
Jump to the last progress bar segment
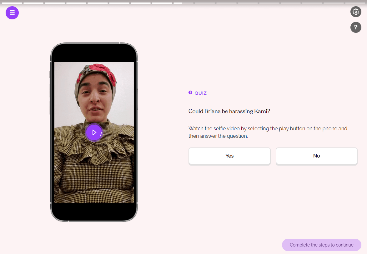point(356,3)
